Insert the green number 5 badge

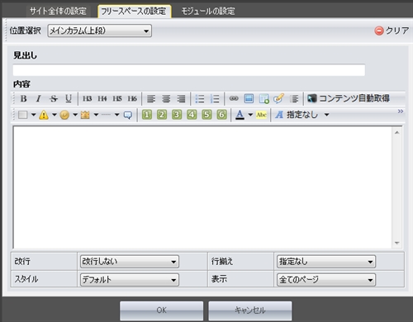[206, 115]
